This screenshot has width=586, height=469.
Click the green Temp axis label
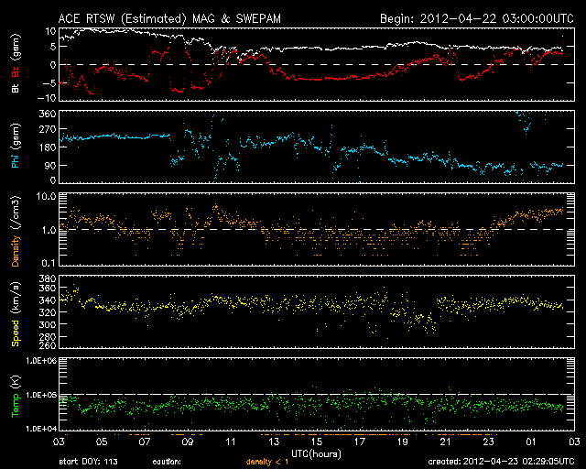point(16,405)
